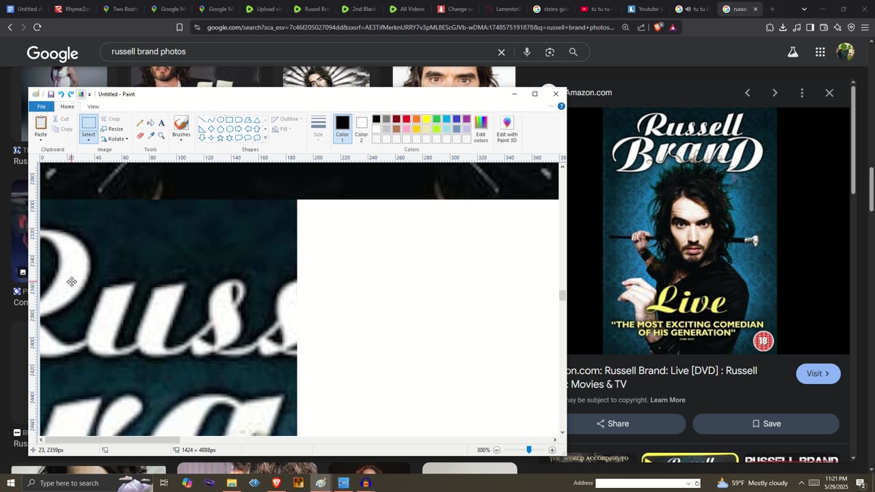The height and width of the screenshot is (492, 875).
Task: Open the Brushes dropdown
Action: click(x=181, y=139)
